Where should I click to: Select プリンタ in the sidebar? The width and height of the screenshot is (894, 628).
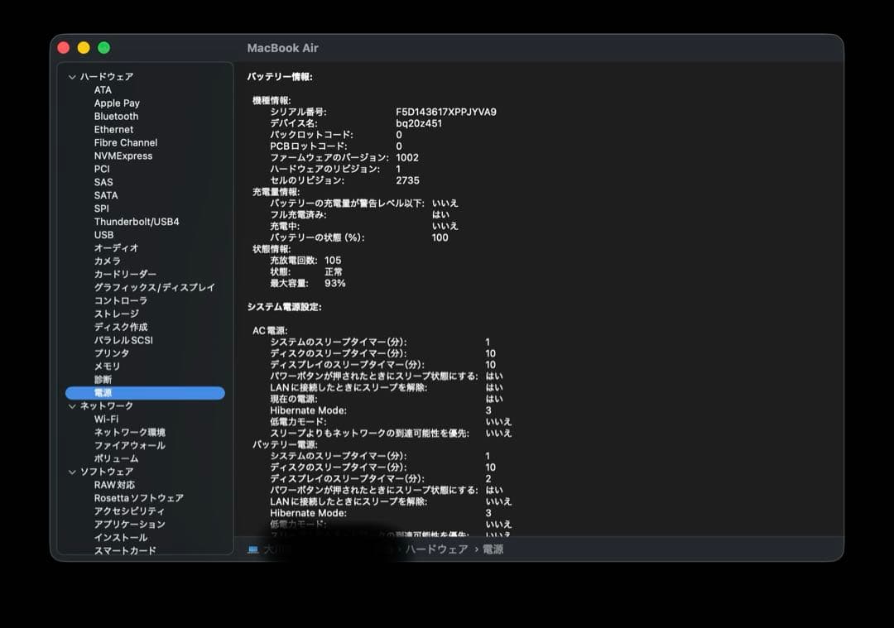click(x=112, y=352)
